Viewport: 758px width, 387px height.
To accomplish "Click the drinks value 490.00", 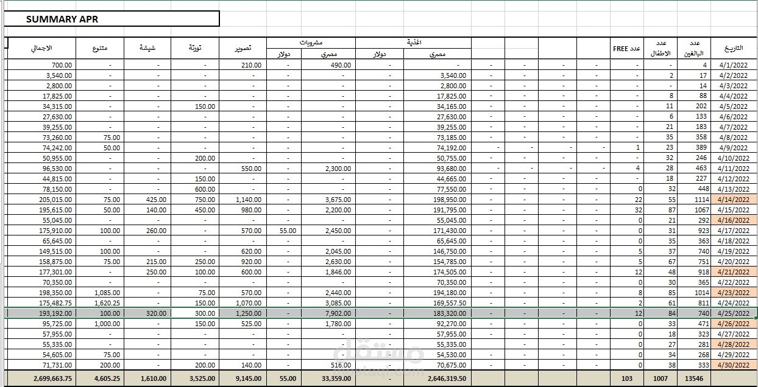I will coord(327,64).
